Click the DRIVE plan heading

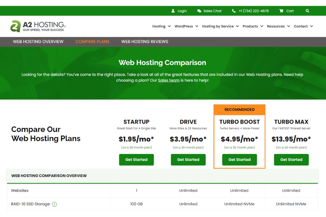[188, 122]
